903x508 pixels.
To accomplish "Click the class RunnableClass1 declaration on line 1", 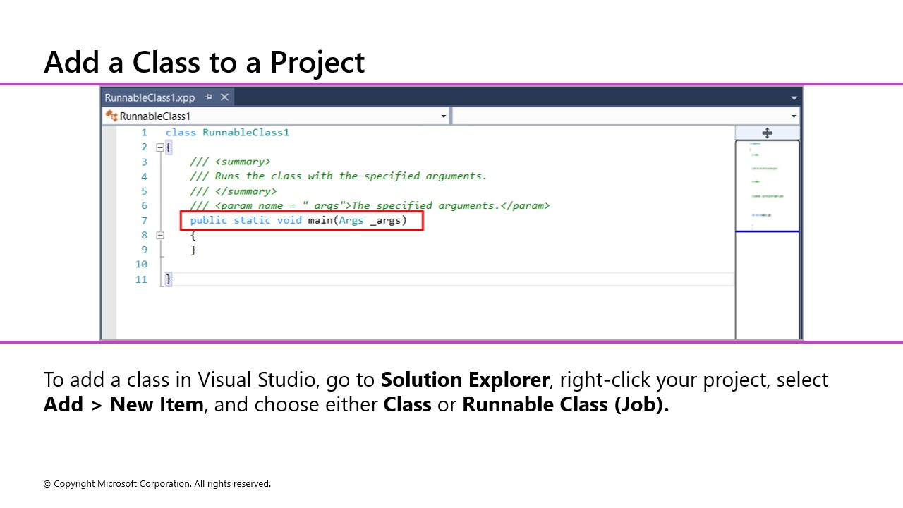I will point(227,132).
